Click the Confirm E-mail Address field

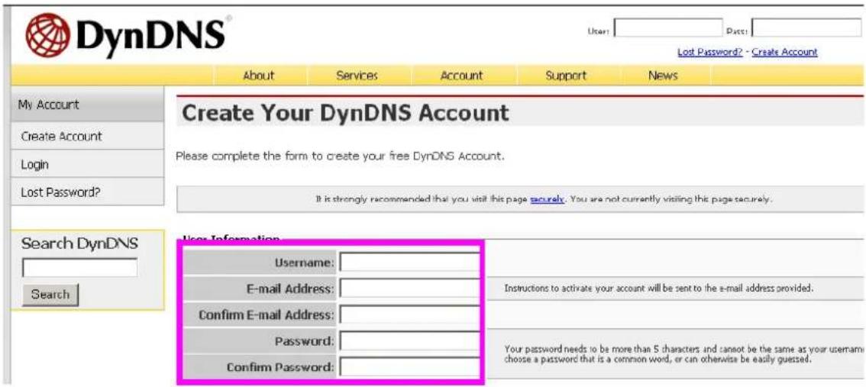[409, 314]
